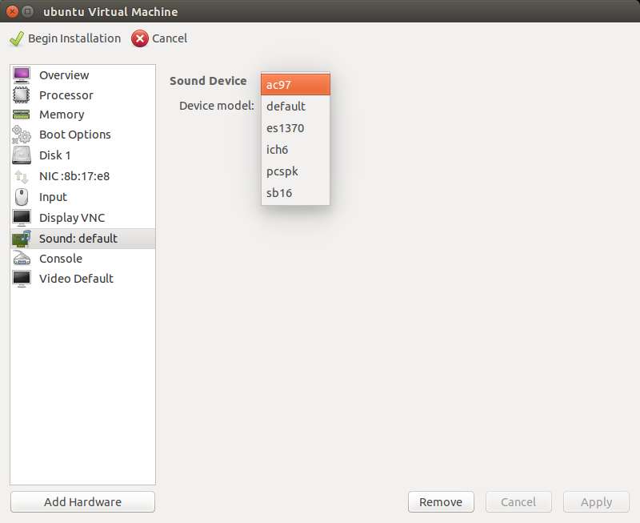
Task: Select the Processor hardware icon in sidebar
Action: point(24,95)
